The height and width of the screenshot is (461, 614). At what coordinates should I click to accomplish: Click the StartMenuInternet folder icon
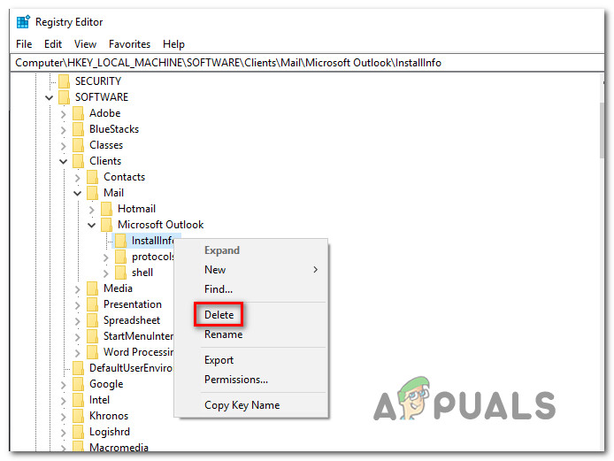click(x=92, y=336)
